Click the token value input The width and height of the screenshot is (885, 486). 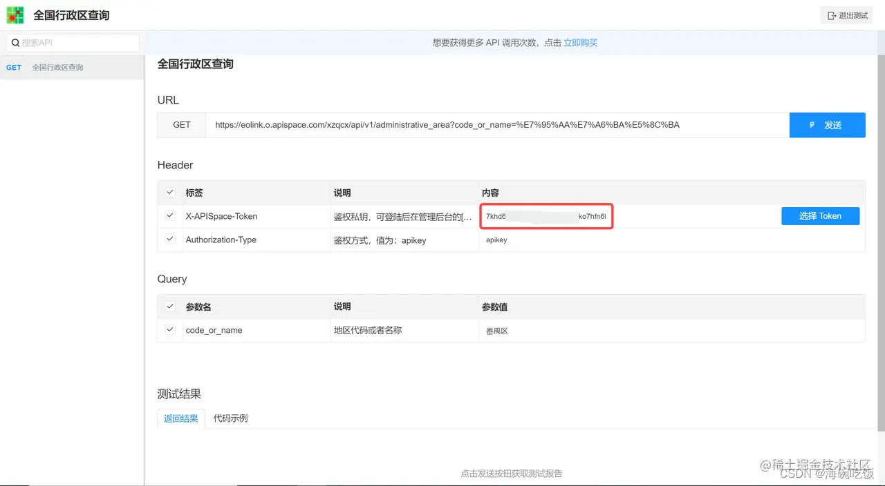pyautogui.click(x=546, y=216)
